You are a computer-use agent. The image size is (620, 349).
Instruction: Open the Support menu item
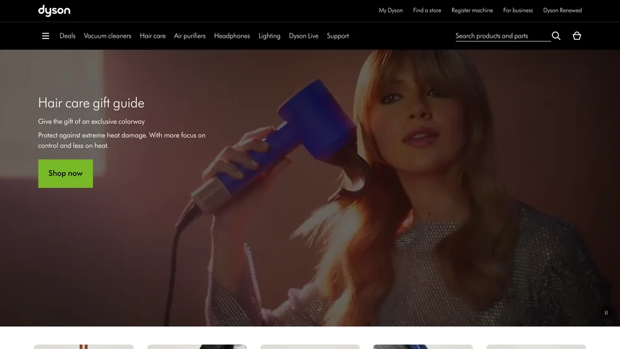click(x=338, y=36)
